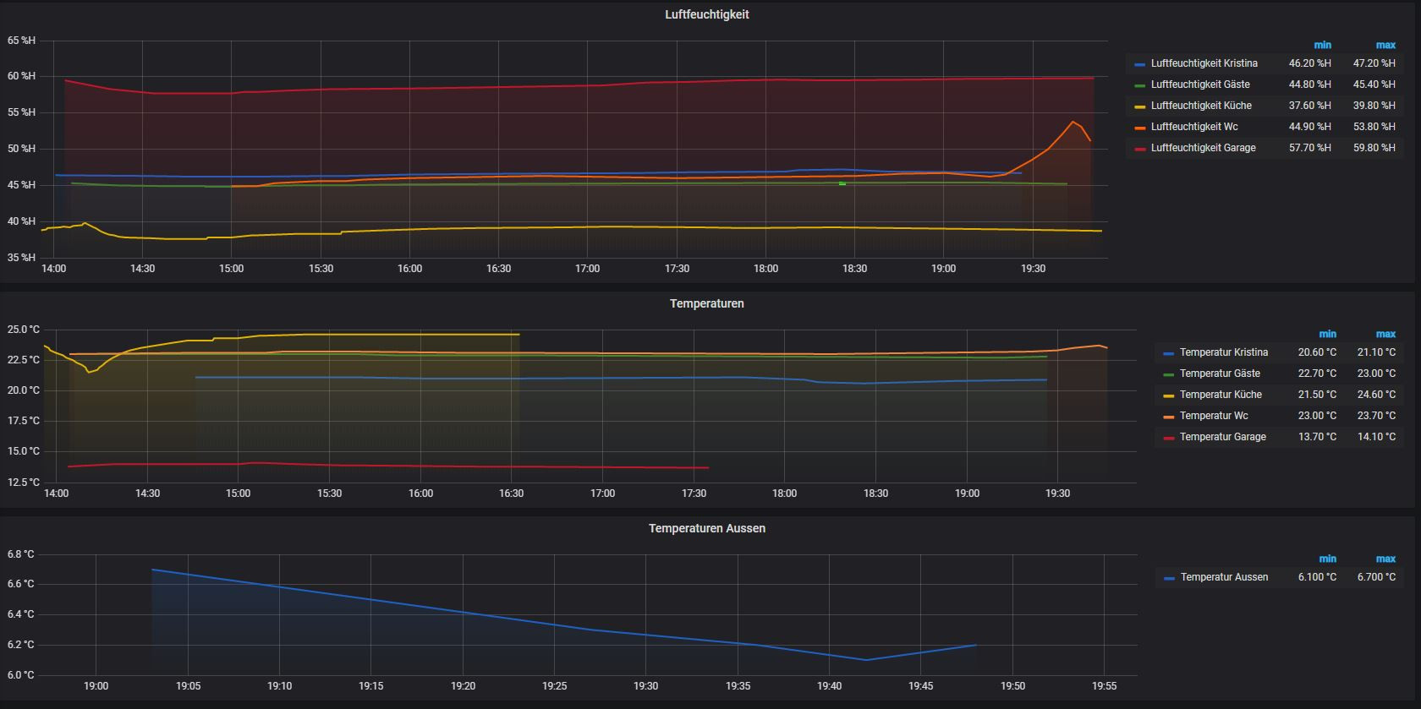Viewport: 1421px width, 709px height.
Task: Sort Temperaturen legend by max column
Action: click(1385, 334)
